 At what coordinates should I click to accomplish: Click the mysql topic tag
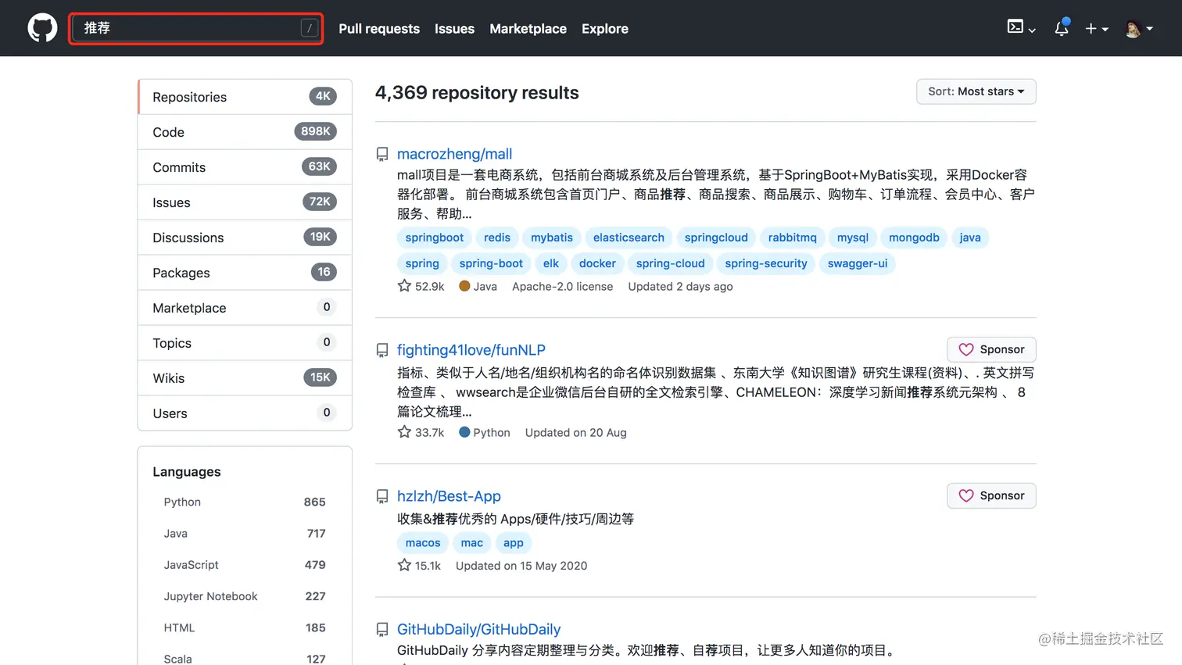[853, 238]
